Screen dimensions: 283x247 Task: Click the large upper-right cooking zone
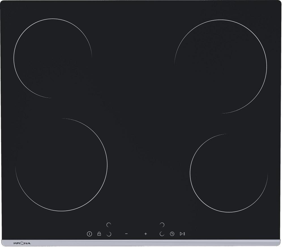[220, 66]
